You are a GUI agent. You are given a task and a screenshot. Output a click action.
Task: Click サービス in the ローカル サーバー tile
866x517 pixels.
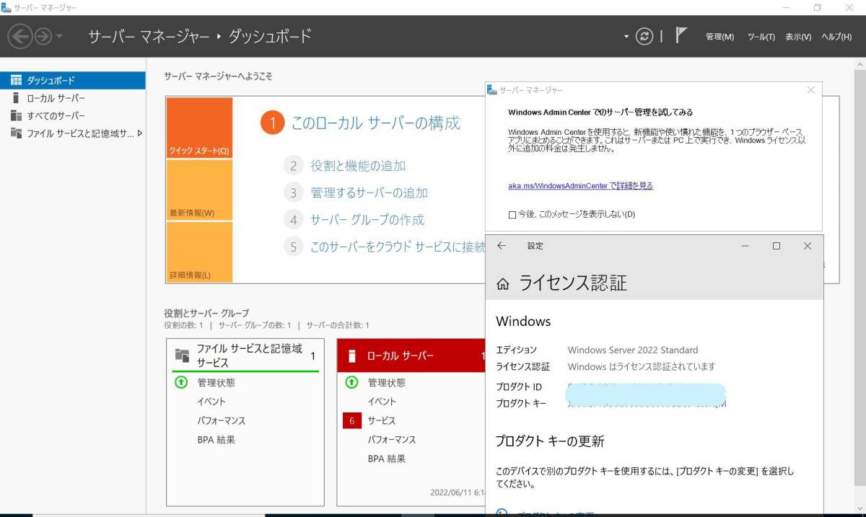pyautogui.click(x=382, y=420)
